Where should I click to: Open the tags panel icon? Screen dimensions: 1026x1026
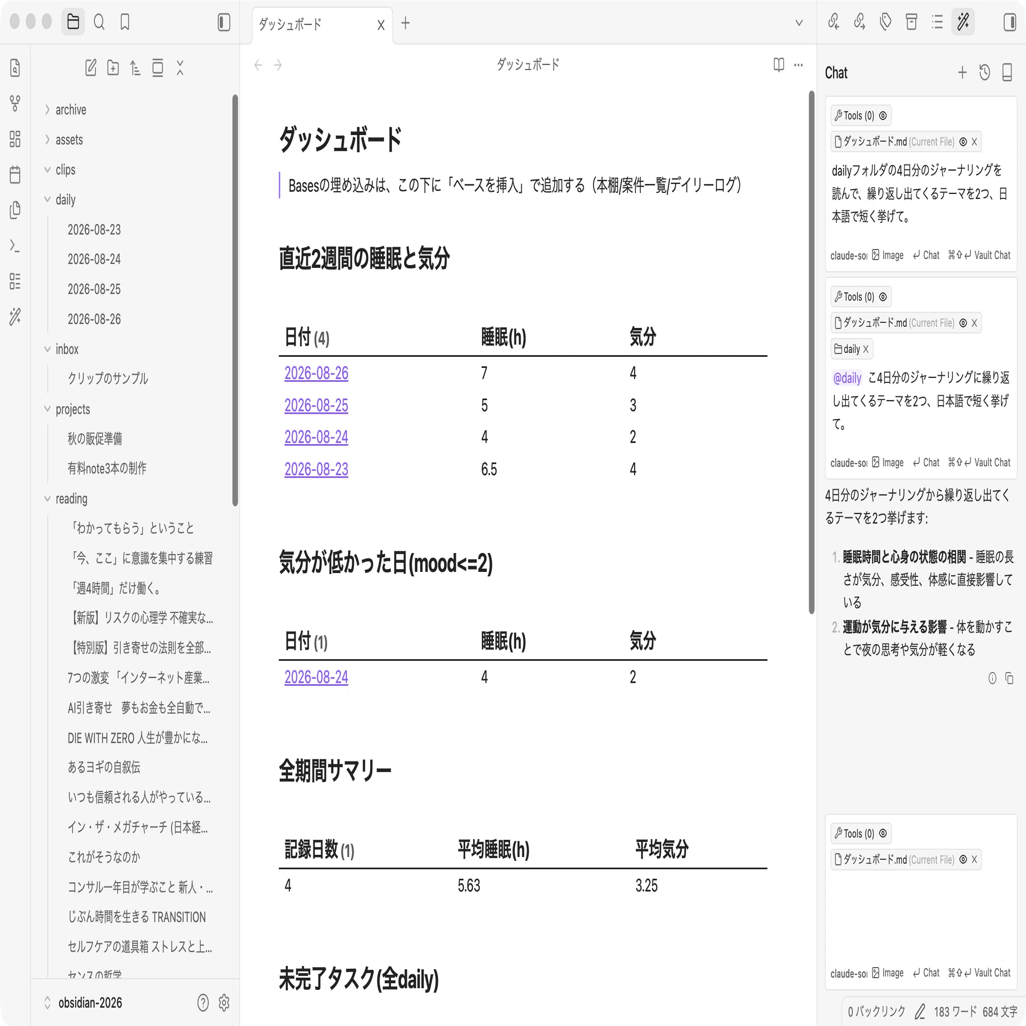[x=885, y=22]
